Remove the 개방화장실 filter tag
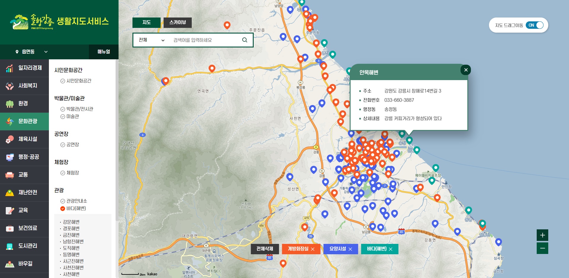This screenshot has height=278, width=569. (313, 249)
